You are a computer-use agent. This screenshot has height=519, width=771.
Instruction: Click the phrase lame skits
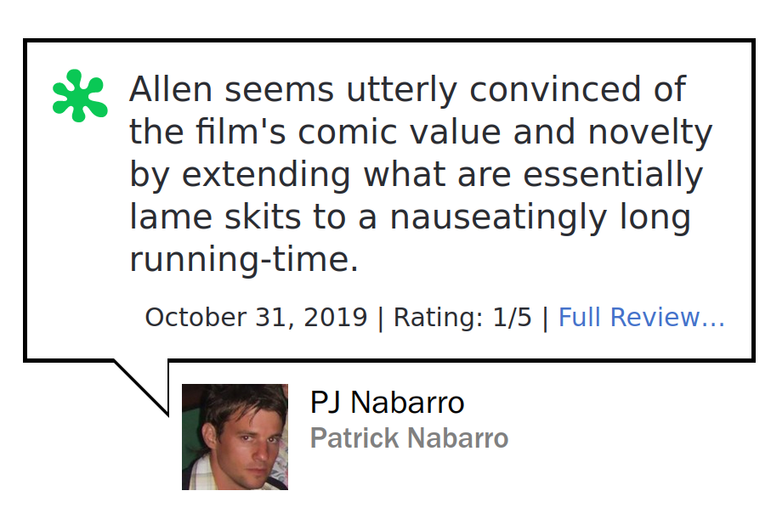pyautogui.click(x=215, y=217)
